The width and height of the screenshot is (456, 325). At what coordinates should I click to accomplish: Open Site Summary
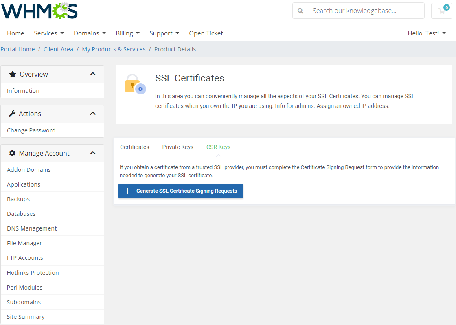click(x=53, y=316)
